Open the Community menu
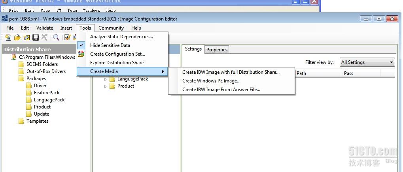The height and width of the screenshot is (172, 403). click(111, 28)
